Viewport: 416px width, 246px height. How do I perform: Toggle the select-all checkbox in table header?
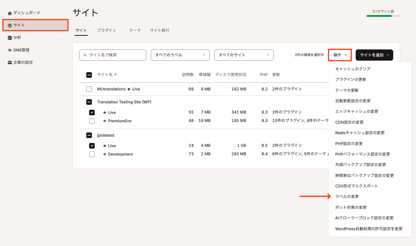[89, 75]
